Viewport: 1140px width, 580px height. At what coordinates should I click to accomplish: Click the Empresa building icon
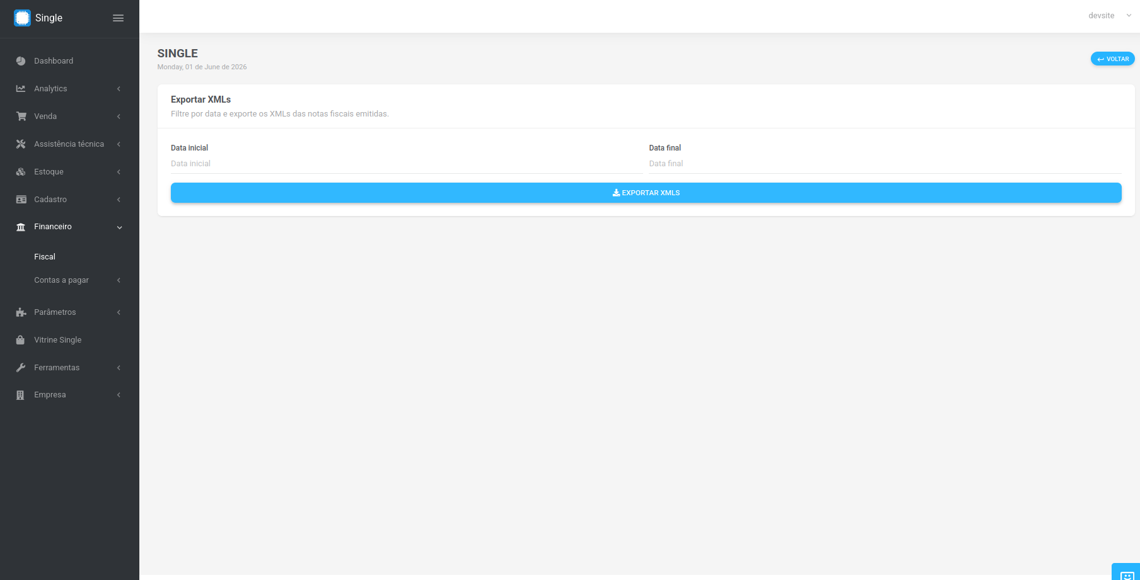pos(20,395)
